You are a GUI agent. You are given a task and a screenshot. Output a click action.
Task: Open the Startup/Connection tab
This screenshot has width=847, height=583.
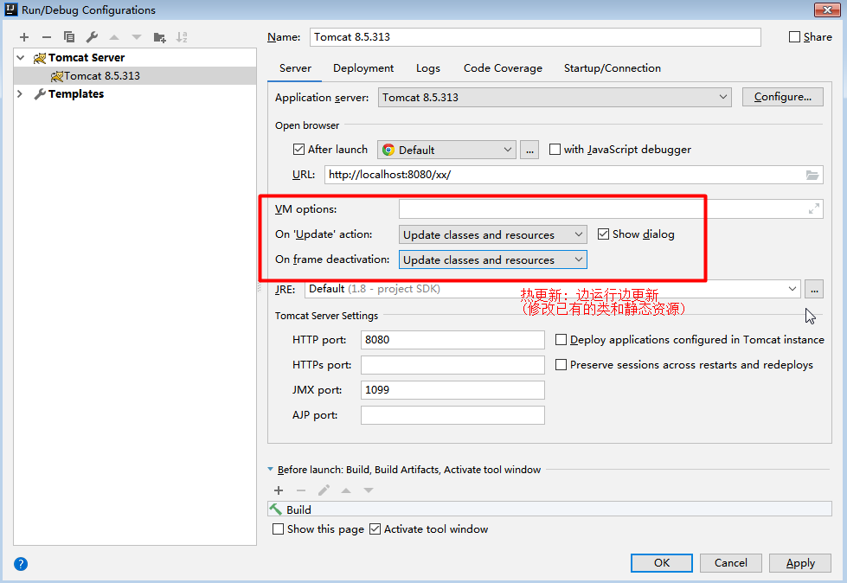point(612,68)
